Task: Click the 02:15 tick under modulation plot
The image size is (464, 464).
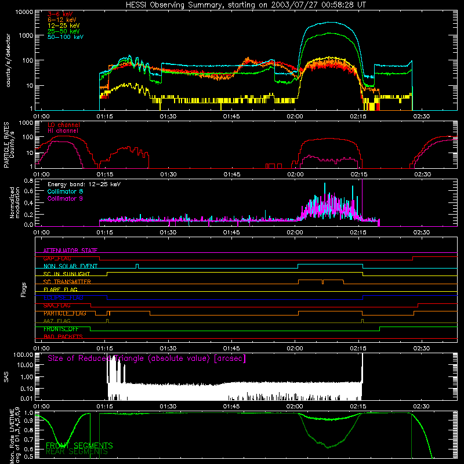Action: pyautogui.click(x=358, y=233)
